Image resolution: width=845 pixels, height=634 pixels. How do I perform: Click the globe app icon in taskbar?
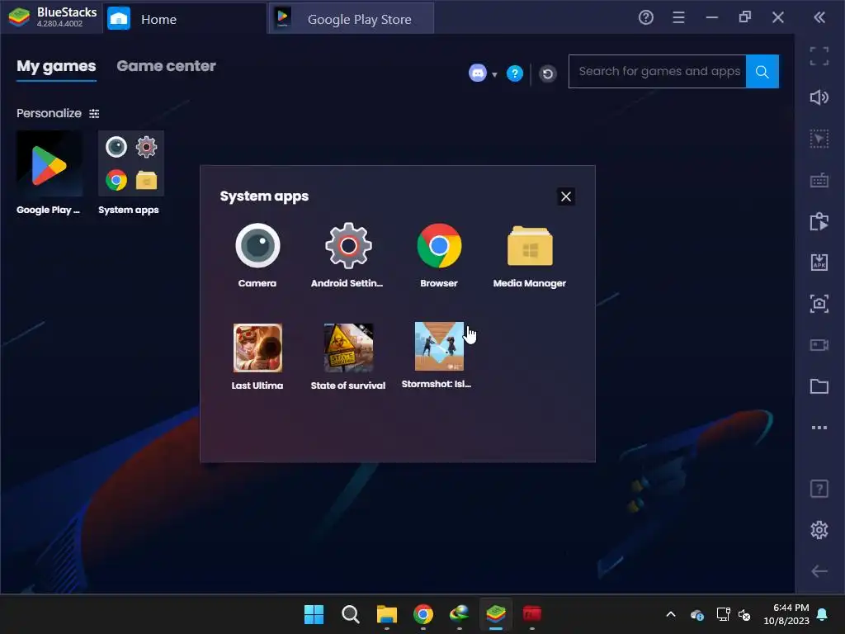459,614
